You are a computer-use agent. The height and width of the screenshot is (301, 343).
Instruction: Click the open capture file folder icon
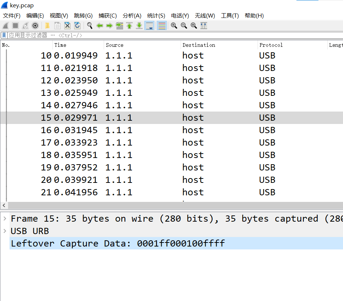coord(47,26)
